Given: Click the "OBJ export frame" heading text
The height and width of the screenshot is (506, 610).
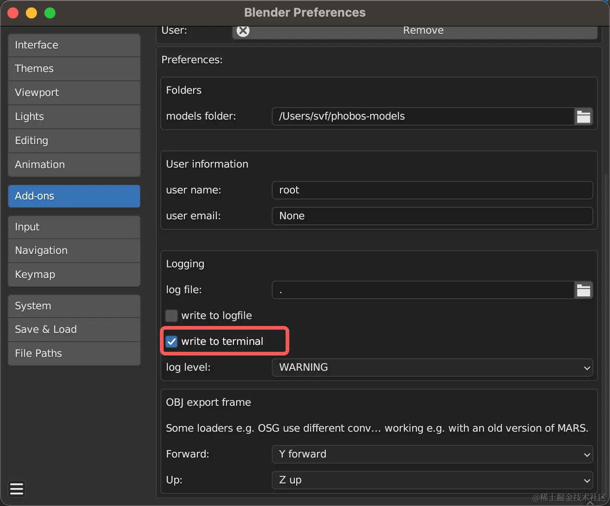Looking at the screenshot, I should point(208,403).
